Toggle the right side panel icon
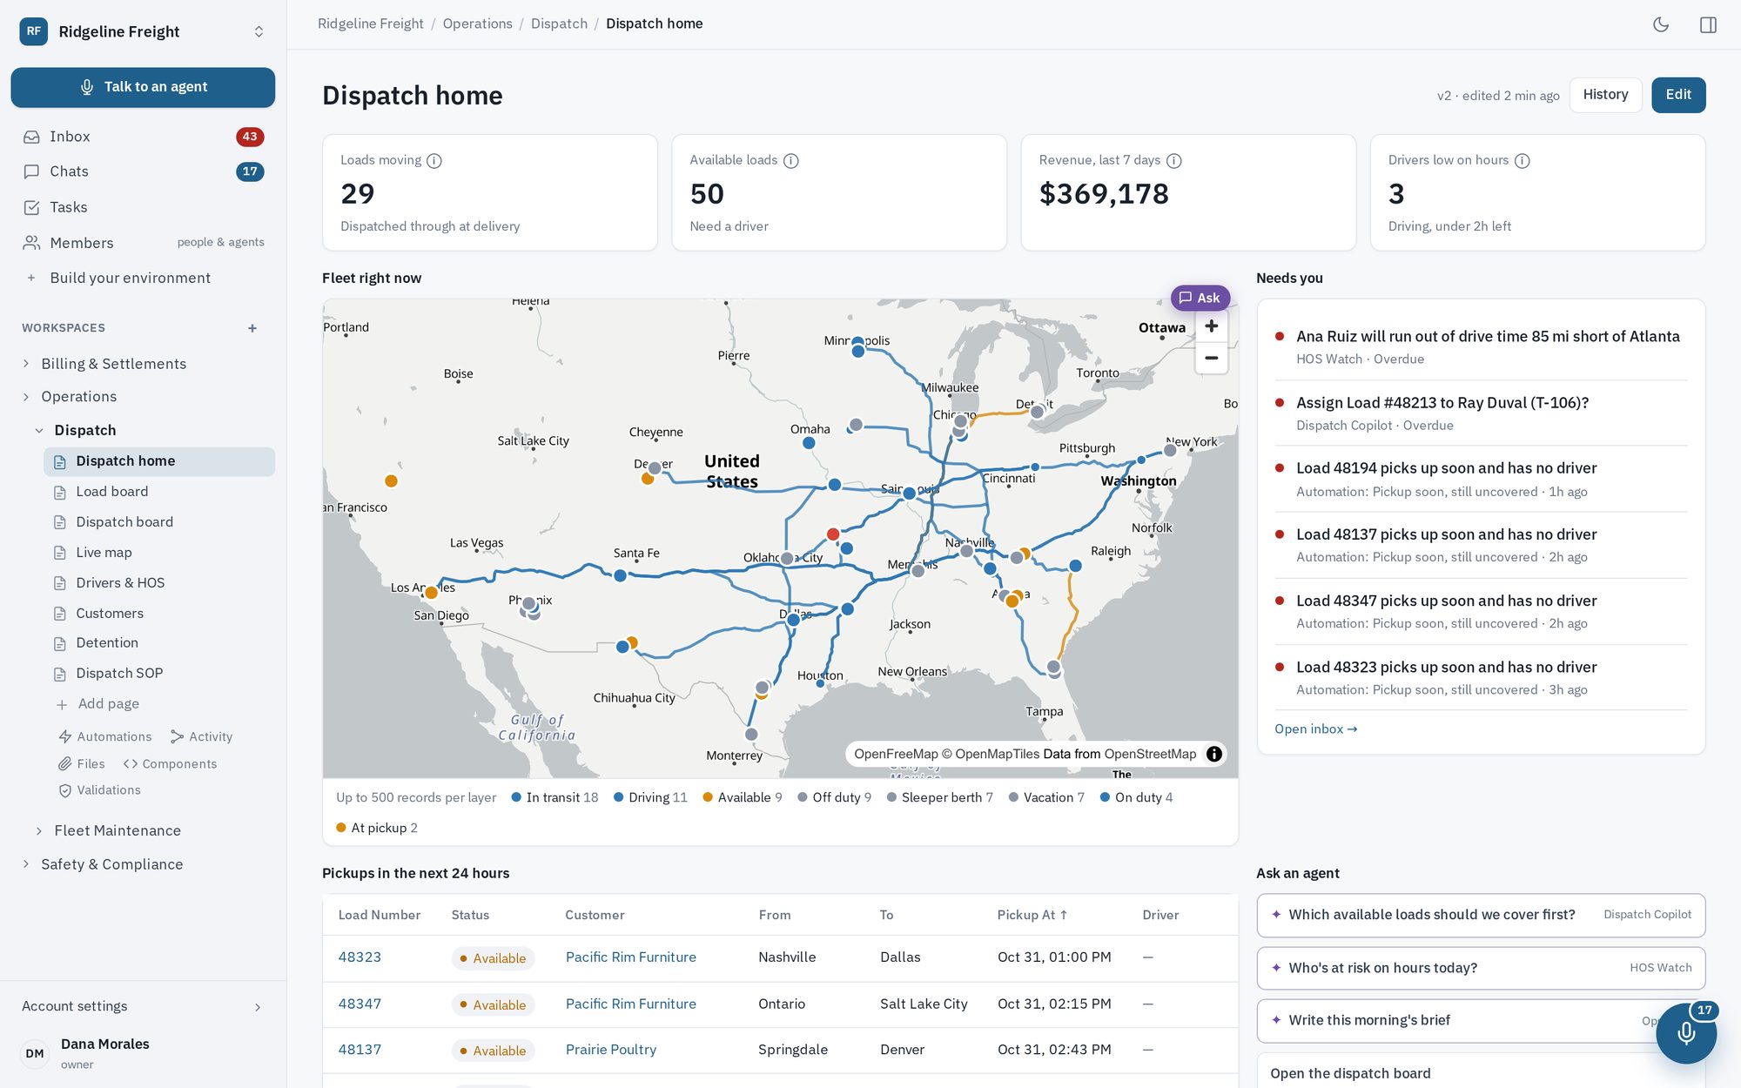This screenshot has width=1741, height=1088. pos(1708,24)
